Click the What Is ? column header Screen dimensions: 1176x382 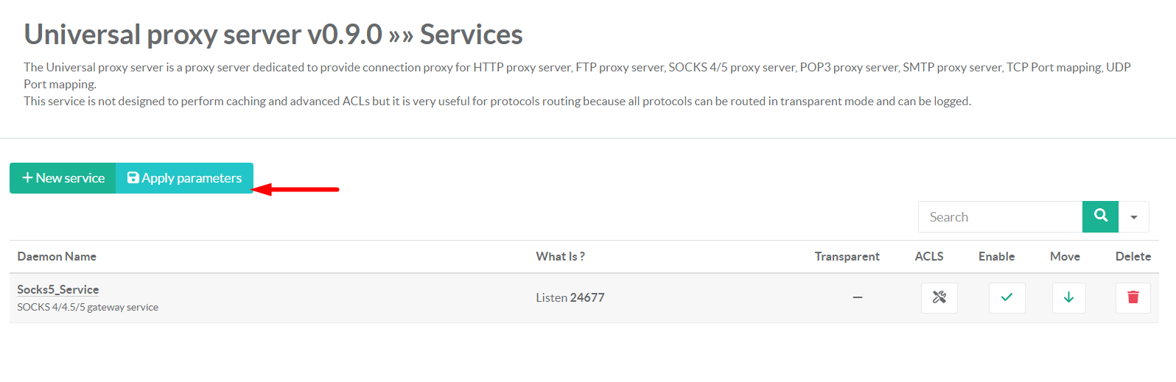click(560, 256)
